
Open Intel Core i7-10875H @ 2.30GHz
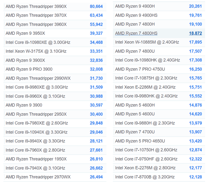146,78
